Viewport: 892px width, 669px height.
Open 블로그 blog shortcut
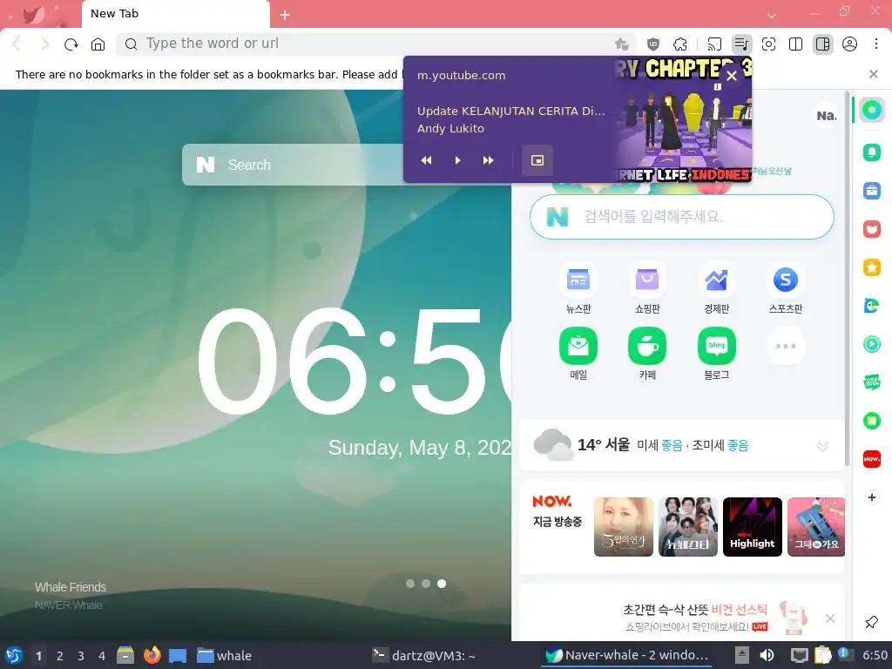(716, 354)
